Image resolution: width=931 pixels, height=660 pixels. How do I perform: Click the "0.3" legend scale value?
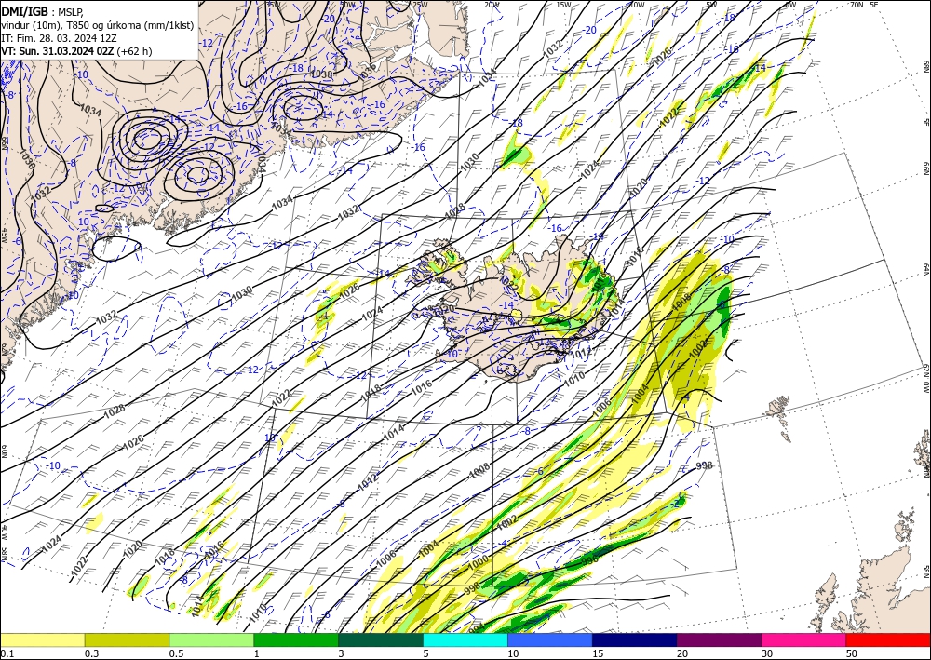point(91,653)
